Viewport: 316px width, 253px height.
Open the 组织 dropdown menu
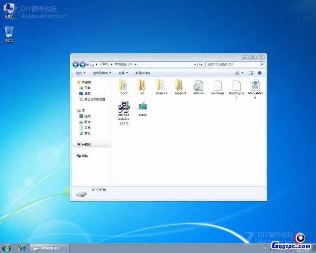click(80, 73)
